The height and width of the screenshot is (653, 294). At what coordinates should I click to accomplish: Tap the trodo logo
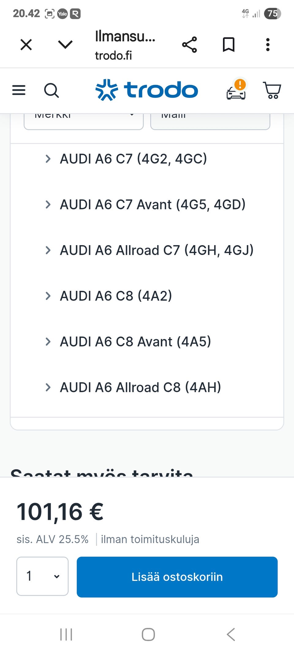click(147, 90)
